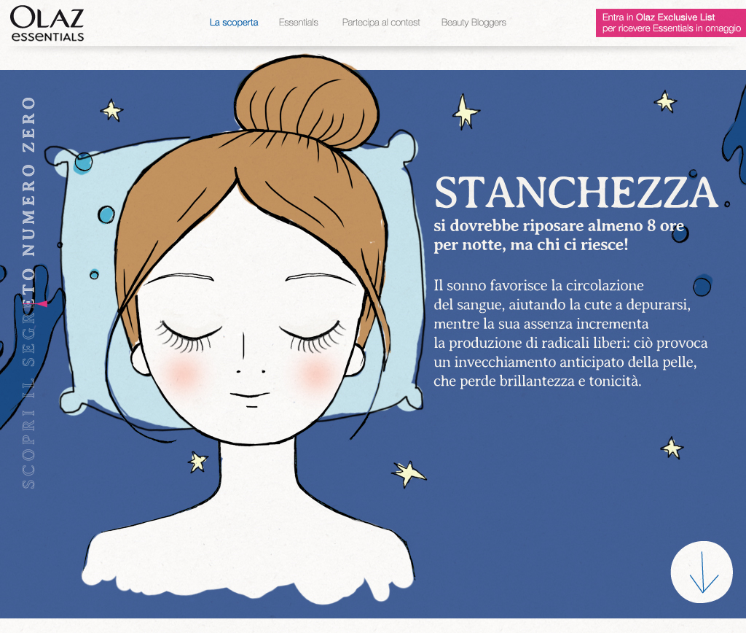
Task: Click the large star below the pillow
Action: pyautogui.click(x=408, y=473)
